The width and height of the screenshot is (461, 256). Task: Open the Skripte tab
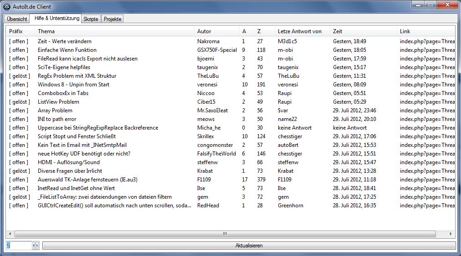[x=91, y=19]
